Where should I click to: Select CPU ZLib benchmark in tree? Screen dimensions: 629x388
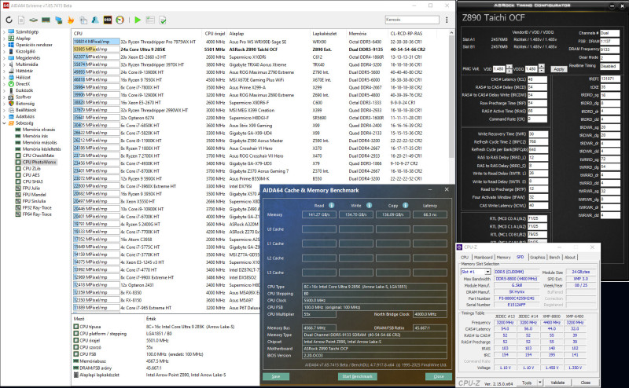click(x=31, y=169)
